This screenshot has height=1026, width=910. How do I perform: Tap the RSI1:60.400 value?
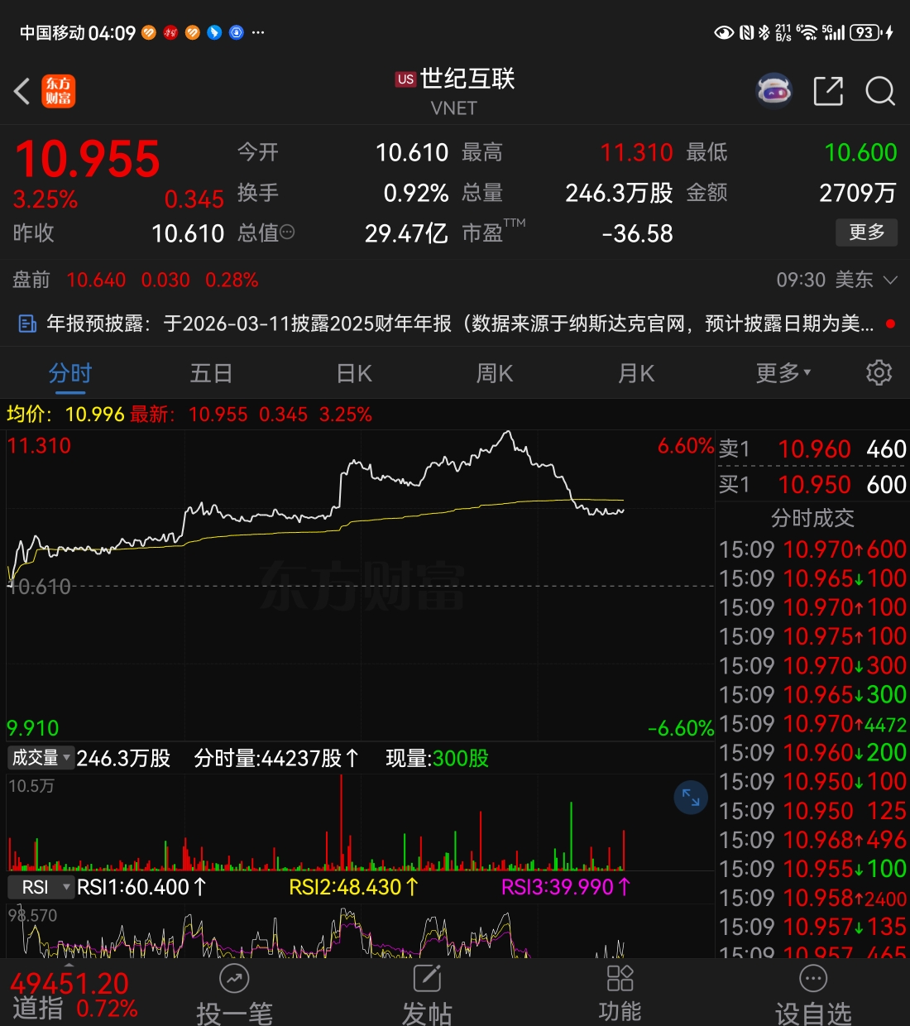[x=141, y=887]
